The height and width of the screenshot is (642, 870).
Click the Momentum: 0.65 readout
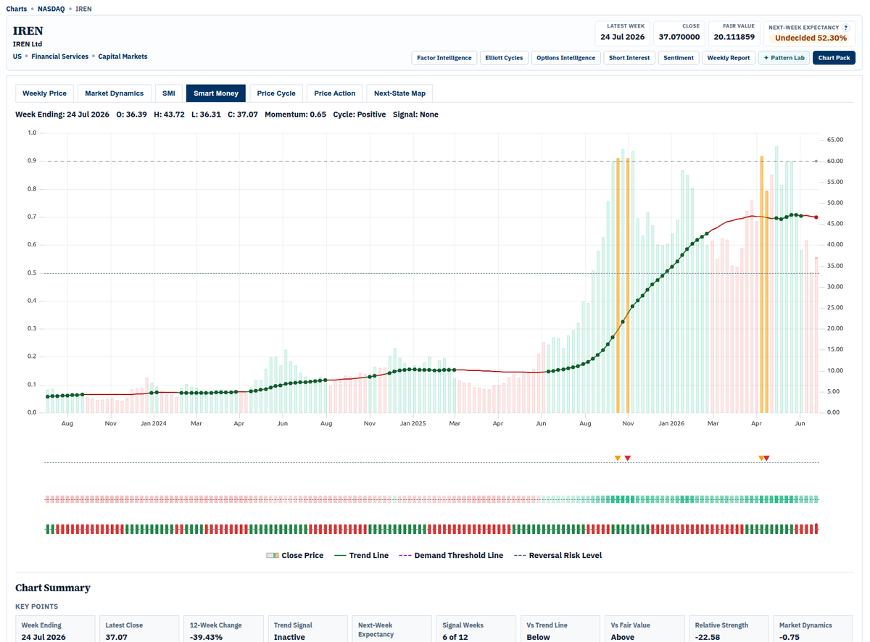pos(295,114)
